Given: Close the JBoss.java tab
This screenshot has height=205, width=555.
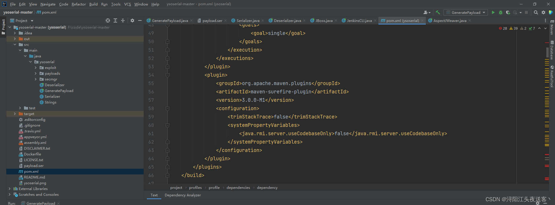Looking at the screenshot, I should [x=336, y=20].
